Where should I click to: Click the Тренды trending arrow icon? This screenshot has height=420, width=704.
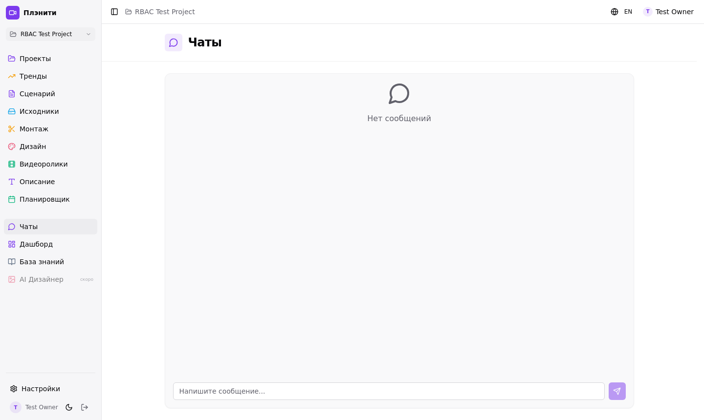(x=12, y=76)
